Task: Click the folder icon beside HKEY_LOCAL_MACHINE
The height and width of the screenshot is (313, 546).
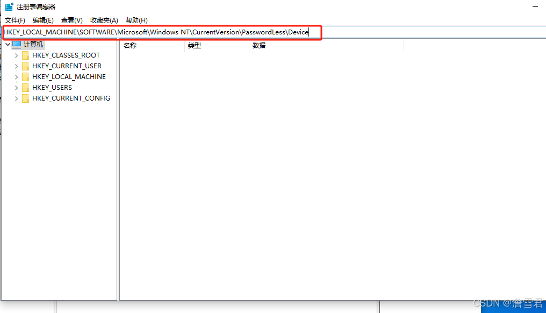Action: point(25,76)
